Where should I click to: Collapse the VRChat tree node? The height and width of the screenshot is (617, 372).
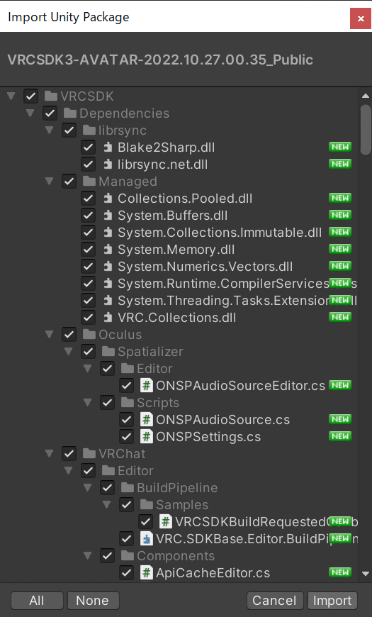(49, 453)
